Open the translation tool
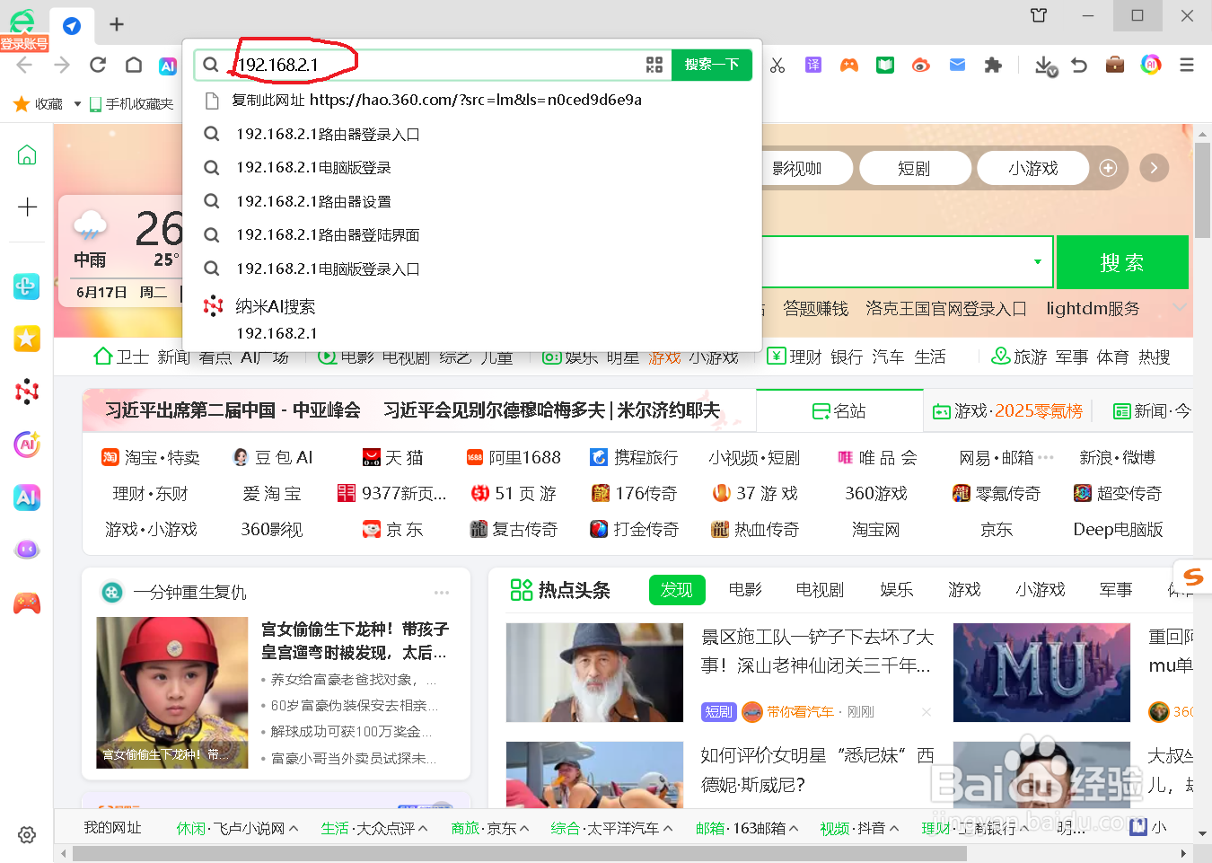 [812, 65]
